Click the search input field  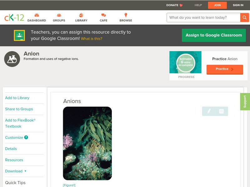coord(203,17)
